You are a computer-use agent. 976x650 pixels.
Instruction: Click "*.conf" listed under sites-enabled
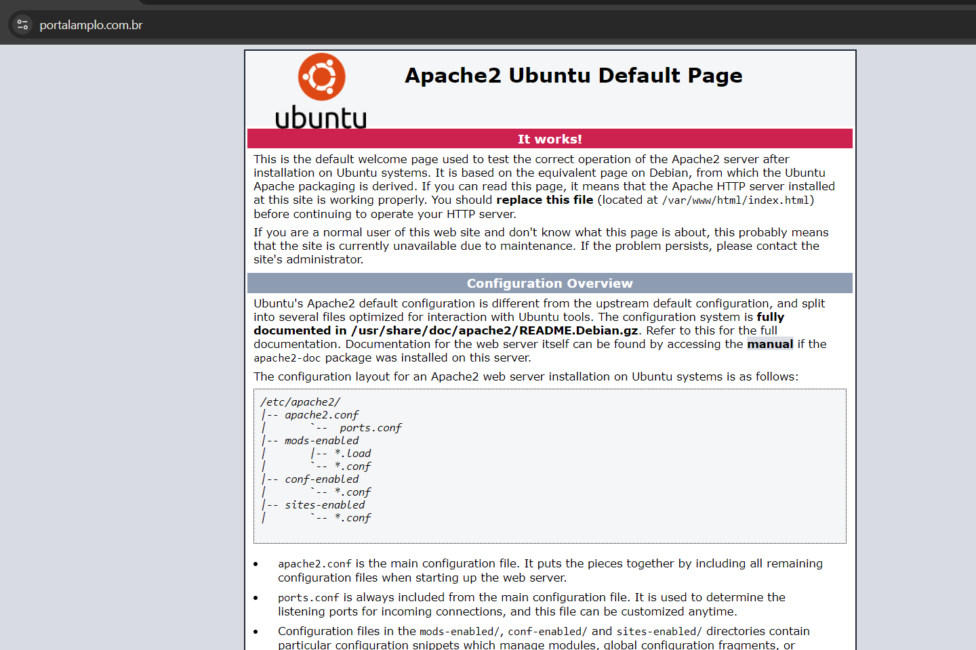tap(352, 518)
